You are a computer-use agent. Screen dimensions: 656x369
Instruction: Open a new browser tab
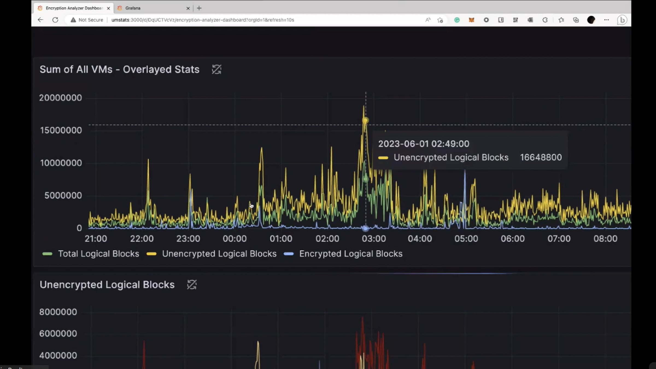(x=199, y=8)
